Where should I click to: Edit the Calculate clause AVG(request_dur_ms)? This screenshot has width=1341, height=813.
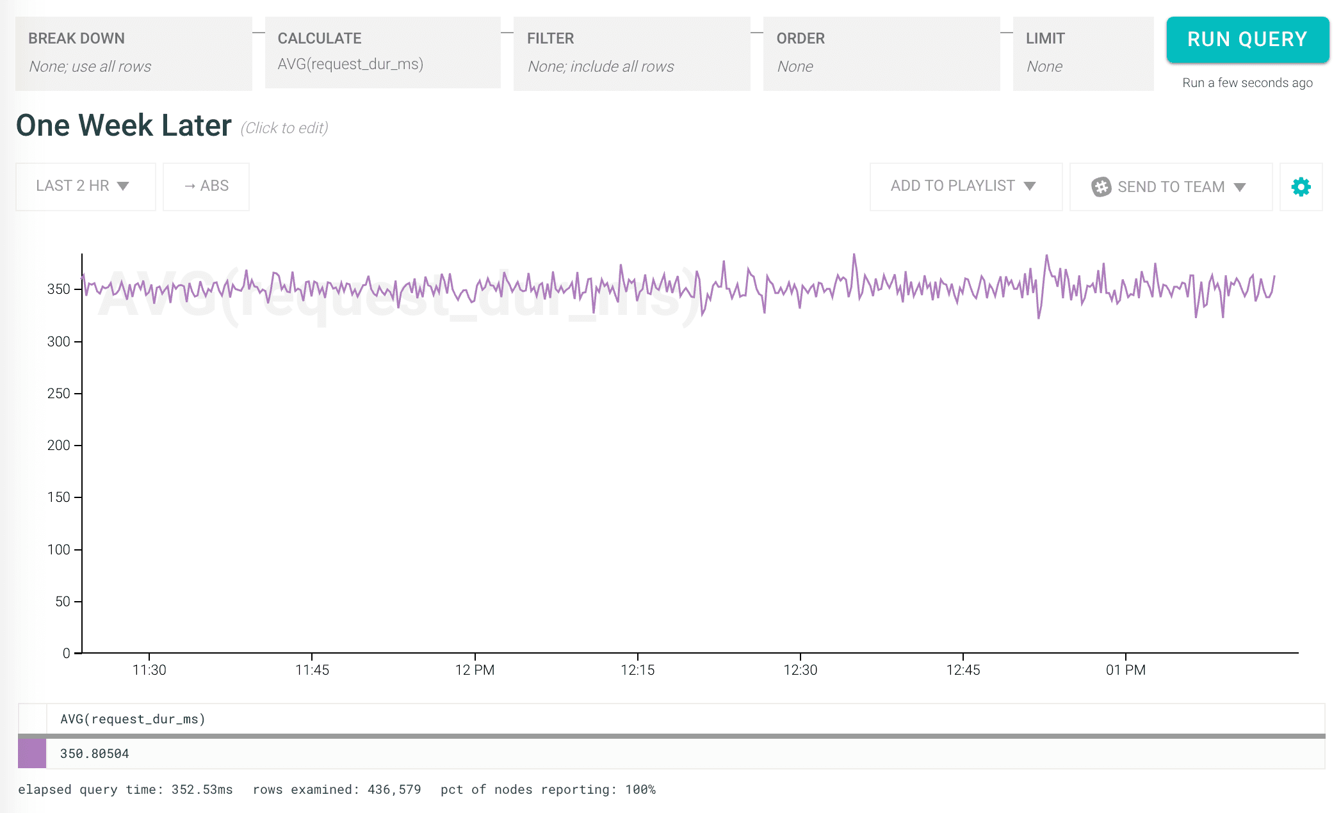click(x=382, y=54)
